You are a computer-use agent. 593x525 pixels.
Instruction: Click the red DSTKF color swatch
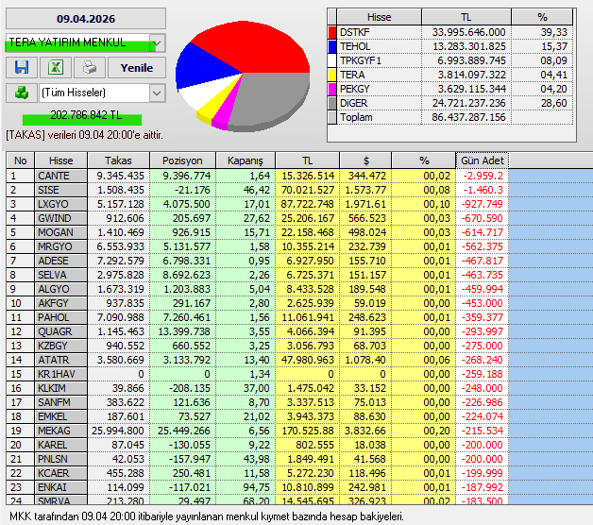click(x=332, y=32)
